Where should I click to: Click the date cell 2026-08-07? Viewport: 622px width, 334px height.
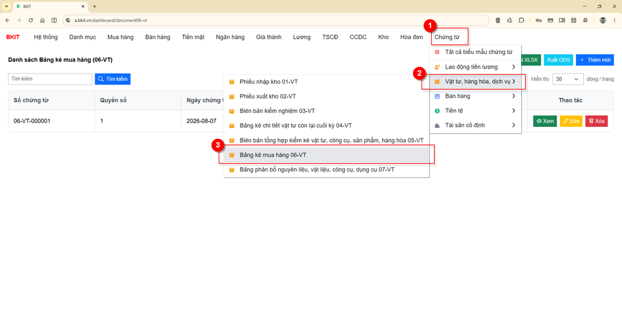pos(201,121)
